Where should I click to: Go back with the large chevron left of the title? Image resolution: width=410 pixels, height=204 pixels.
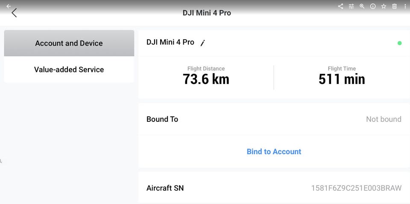[x=14, y=13]
